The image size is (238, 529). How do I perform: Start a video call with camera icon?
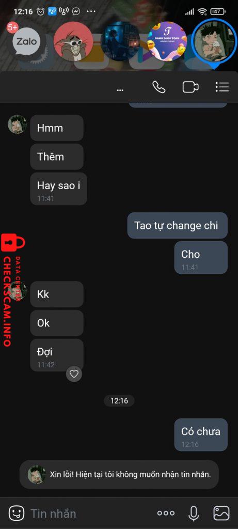point(191,87)
